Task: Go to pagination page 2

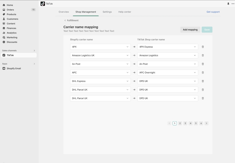Action: [180, 123]
